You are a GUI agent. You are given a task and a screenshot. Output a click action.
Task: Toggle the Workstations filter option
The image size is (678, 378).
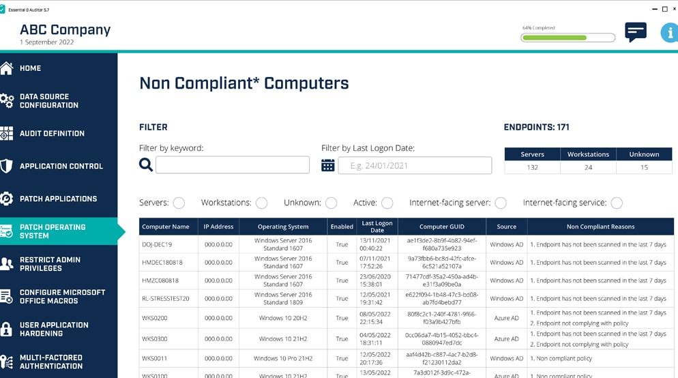261,203
